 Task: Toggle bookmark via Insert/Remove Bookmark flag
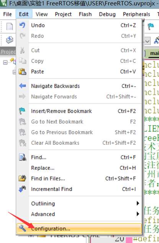coord(22,111)
